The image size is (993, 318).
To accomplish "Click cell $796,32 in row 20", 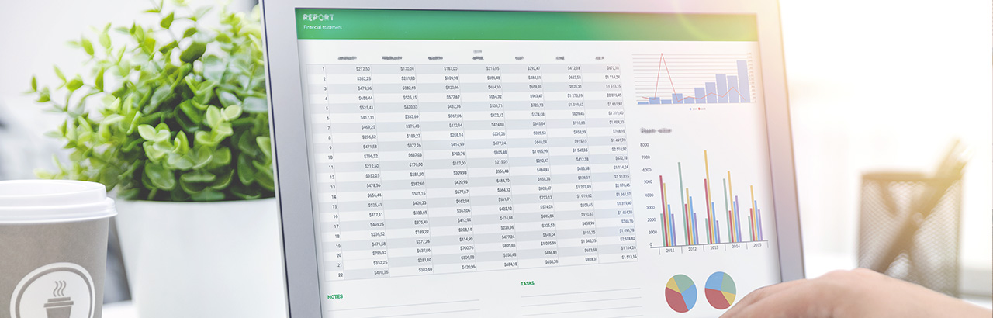I will tap(379, 253).
